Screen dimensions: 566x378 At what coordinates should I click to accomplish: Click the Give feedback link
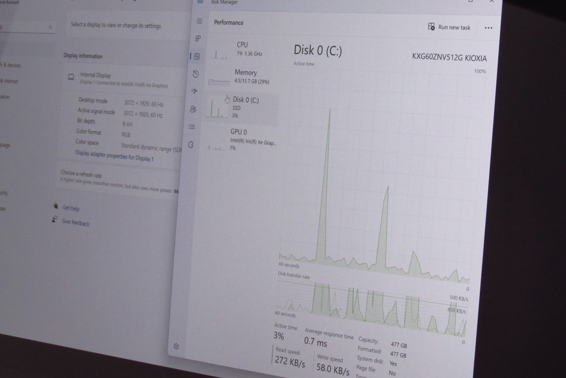(75, 222)
